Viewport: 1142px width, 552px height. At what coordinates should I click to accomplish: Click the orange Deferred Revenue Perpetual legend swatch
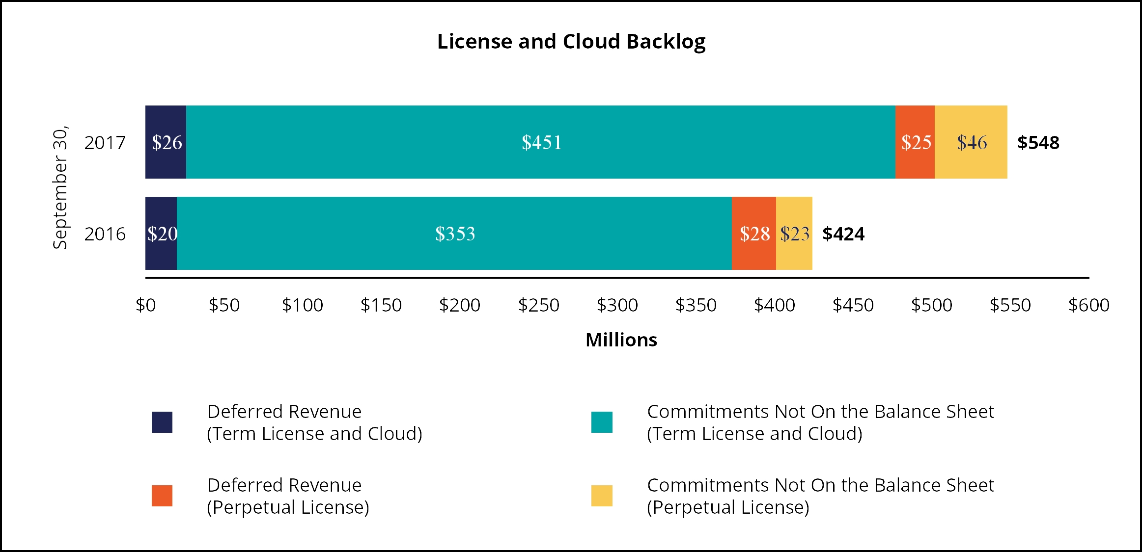pyautogui.click(x=162, y=496)
